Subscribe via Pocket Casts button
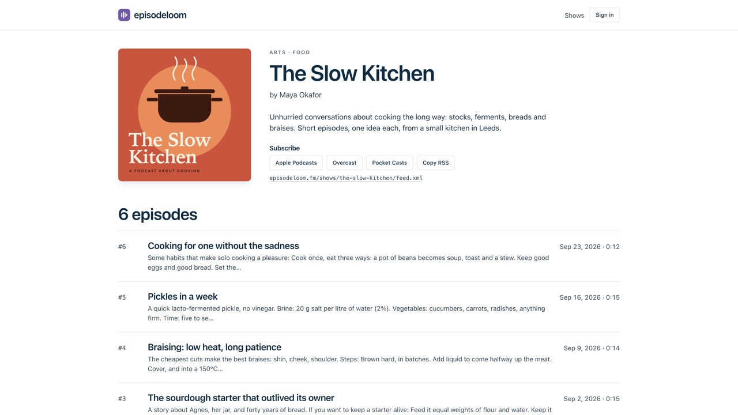 [389, 163]
